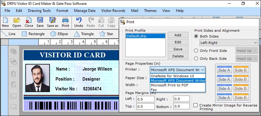Click the Cut toolbar icon
The image size is (261, 116).
[x=101, y=22]
